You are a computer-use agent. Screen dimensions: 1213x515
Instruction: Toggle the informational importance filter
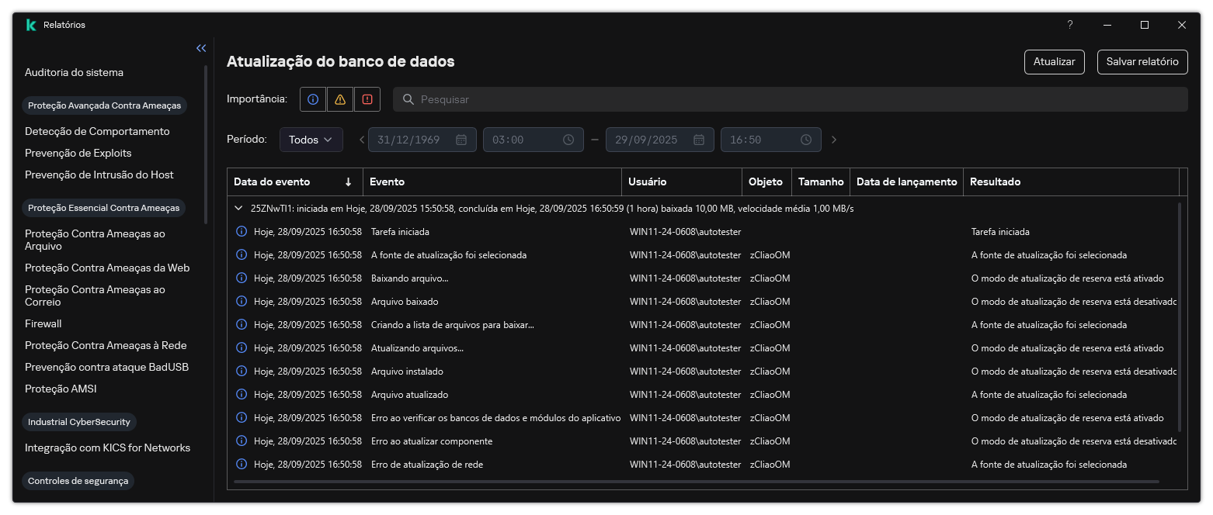(312, 99)
